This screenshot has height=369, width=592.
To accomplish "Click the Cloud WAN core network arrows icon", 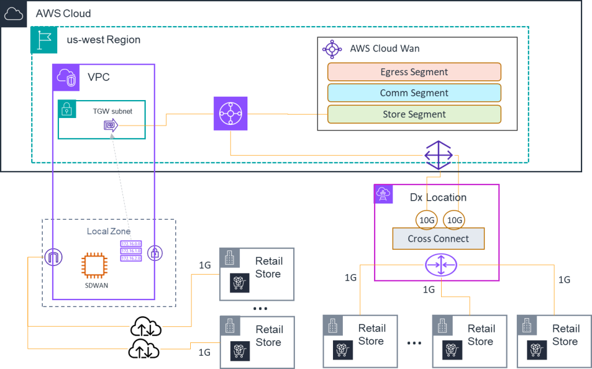I will (x=439, y=154).
